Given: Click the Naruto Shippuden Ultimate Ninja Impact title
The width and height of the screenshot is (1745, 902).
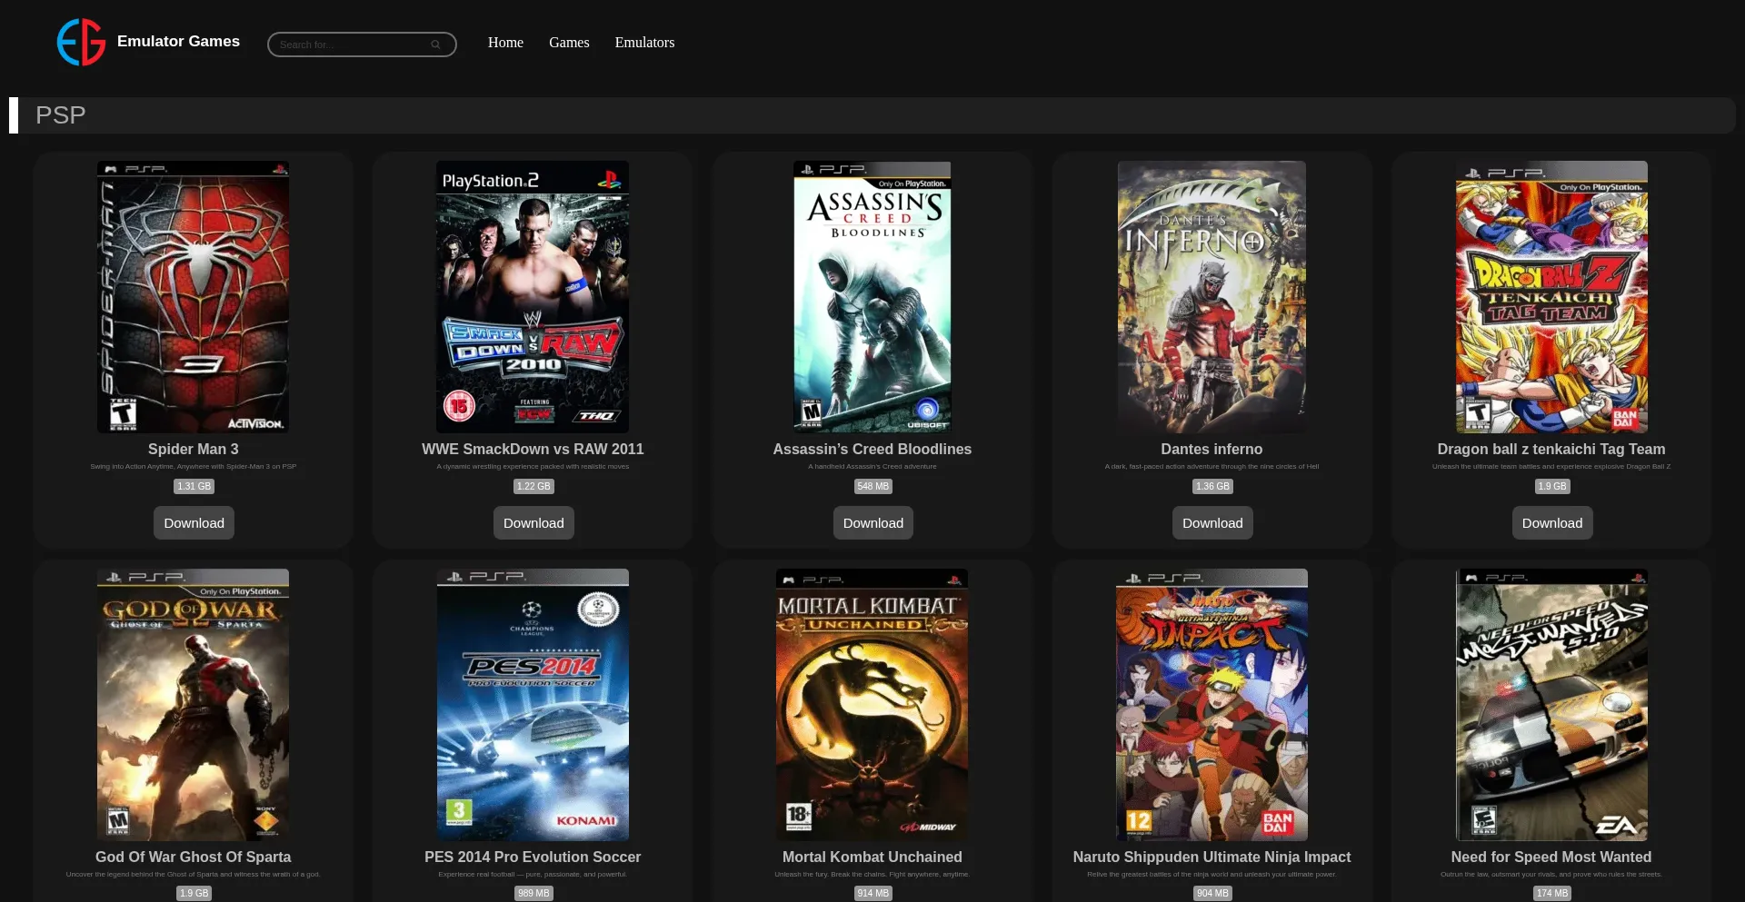Looking at the screenshot, I should point(1212,857).
